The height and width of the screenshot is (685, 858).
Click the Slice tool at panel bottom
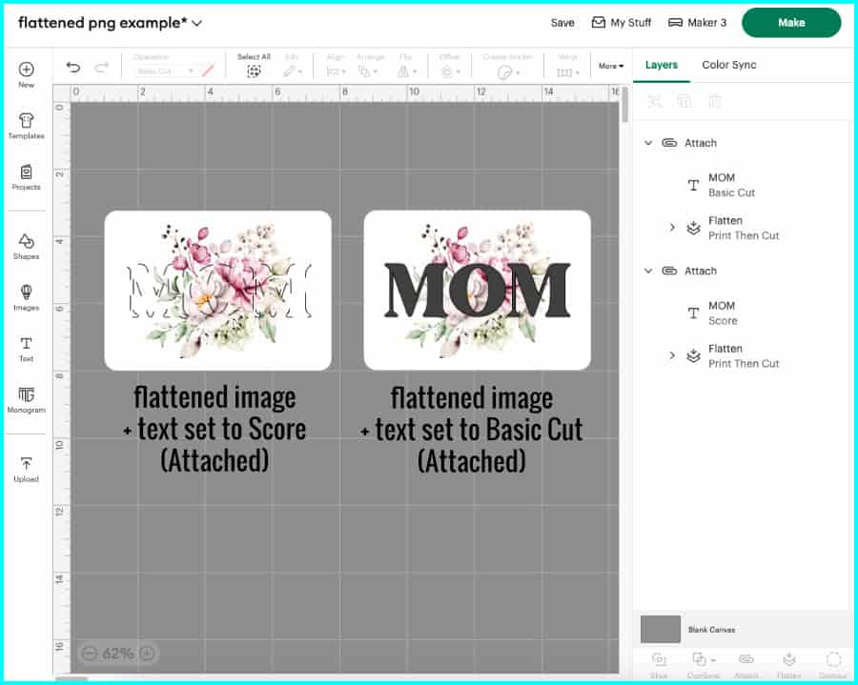[x=659, y=664]
